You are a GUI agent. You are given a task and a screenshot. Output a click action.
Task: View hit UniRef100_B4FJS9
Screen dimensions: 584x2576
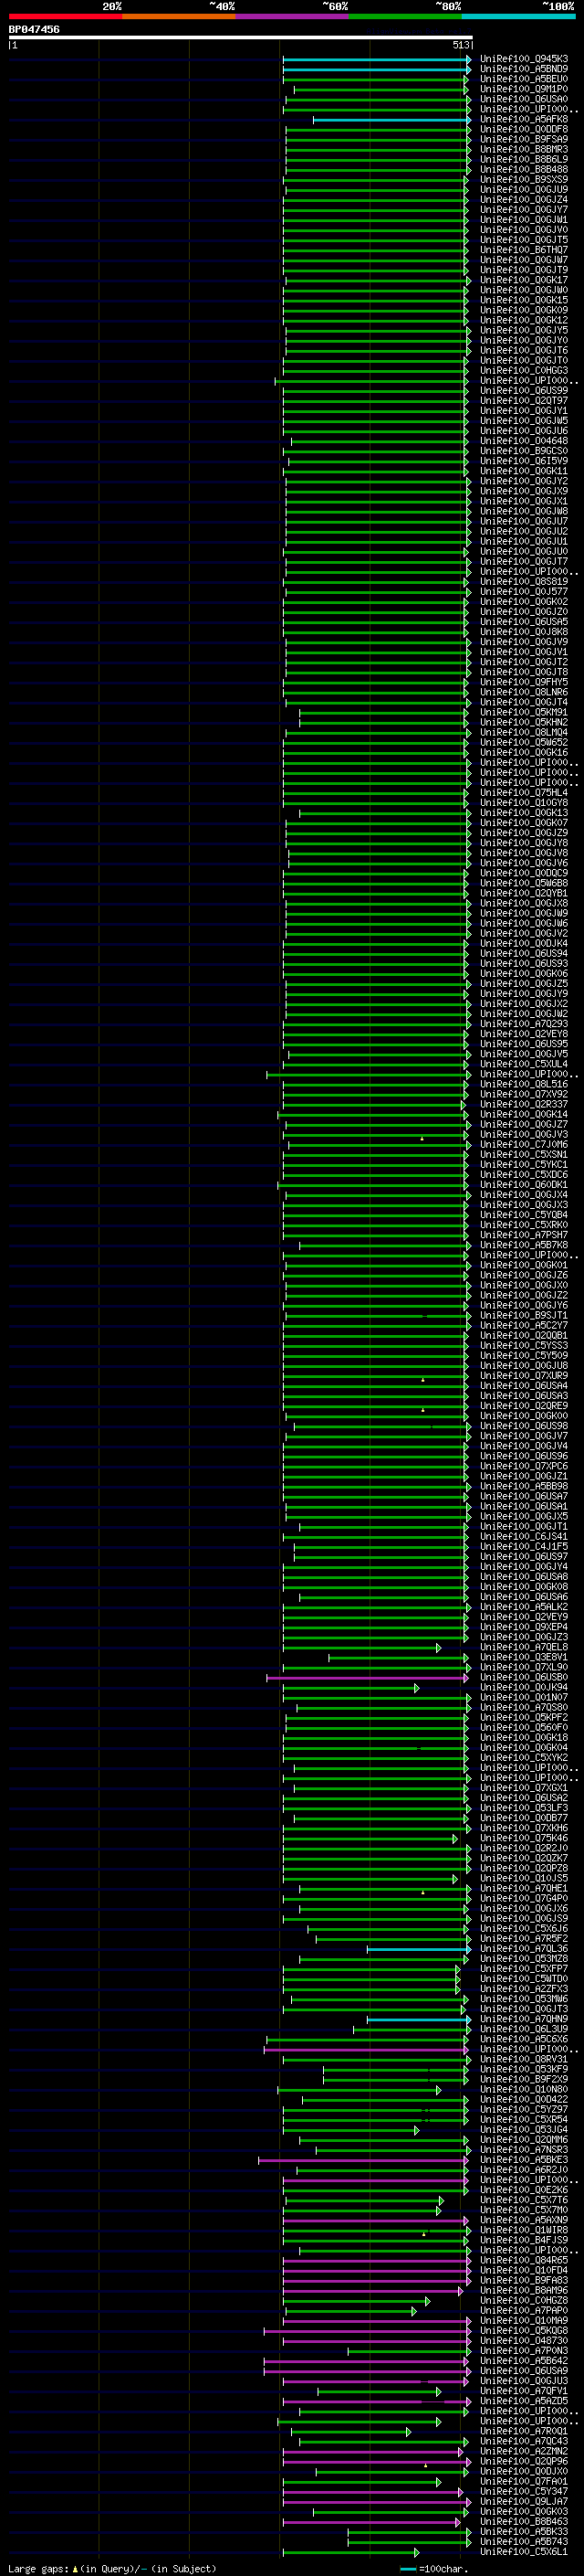tap(524, 2239)
